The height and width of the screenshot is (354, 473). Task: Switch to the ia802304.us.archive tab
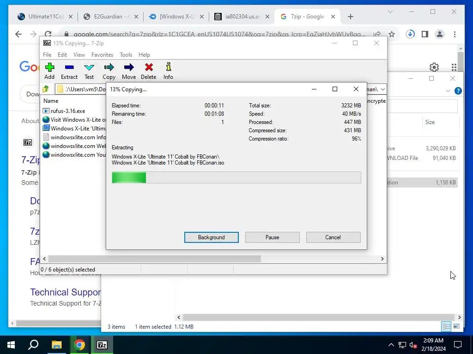tap(242, 17)
